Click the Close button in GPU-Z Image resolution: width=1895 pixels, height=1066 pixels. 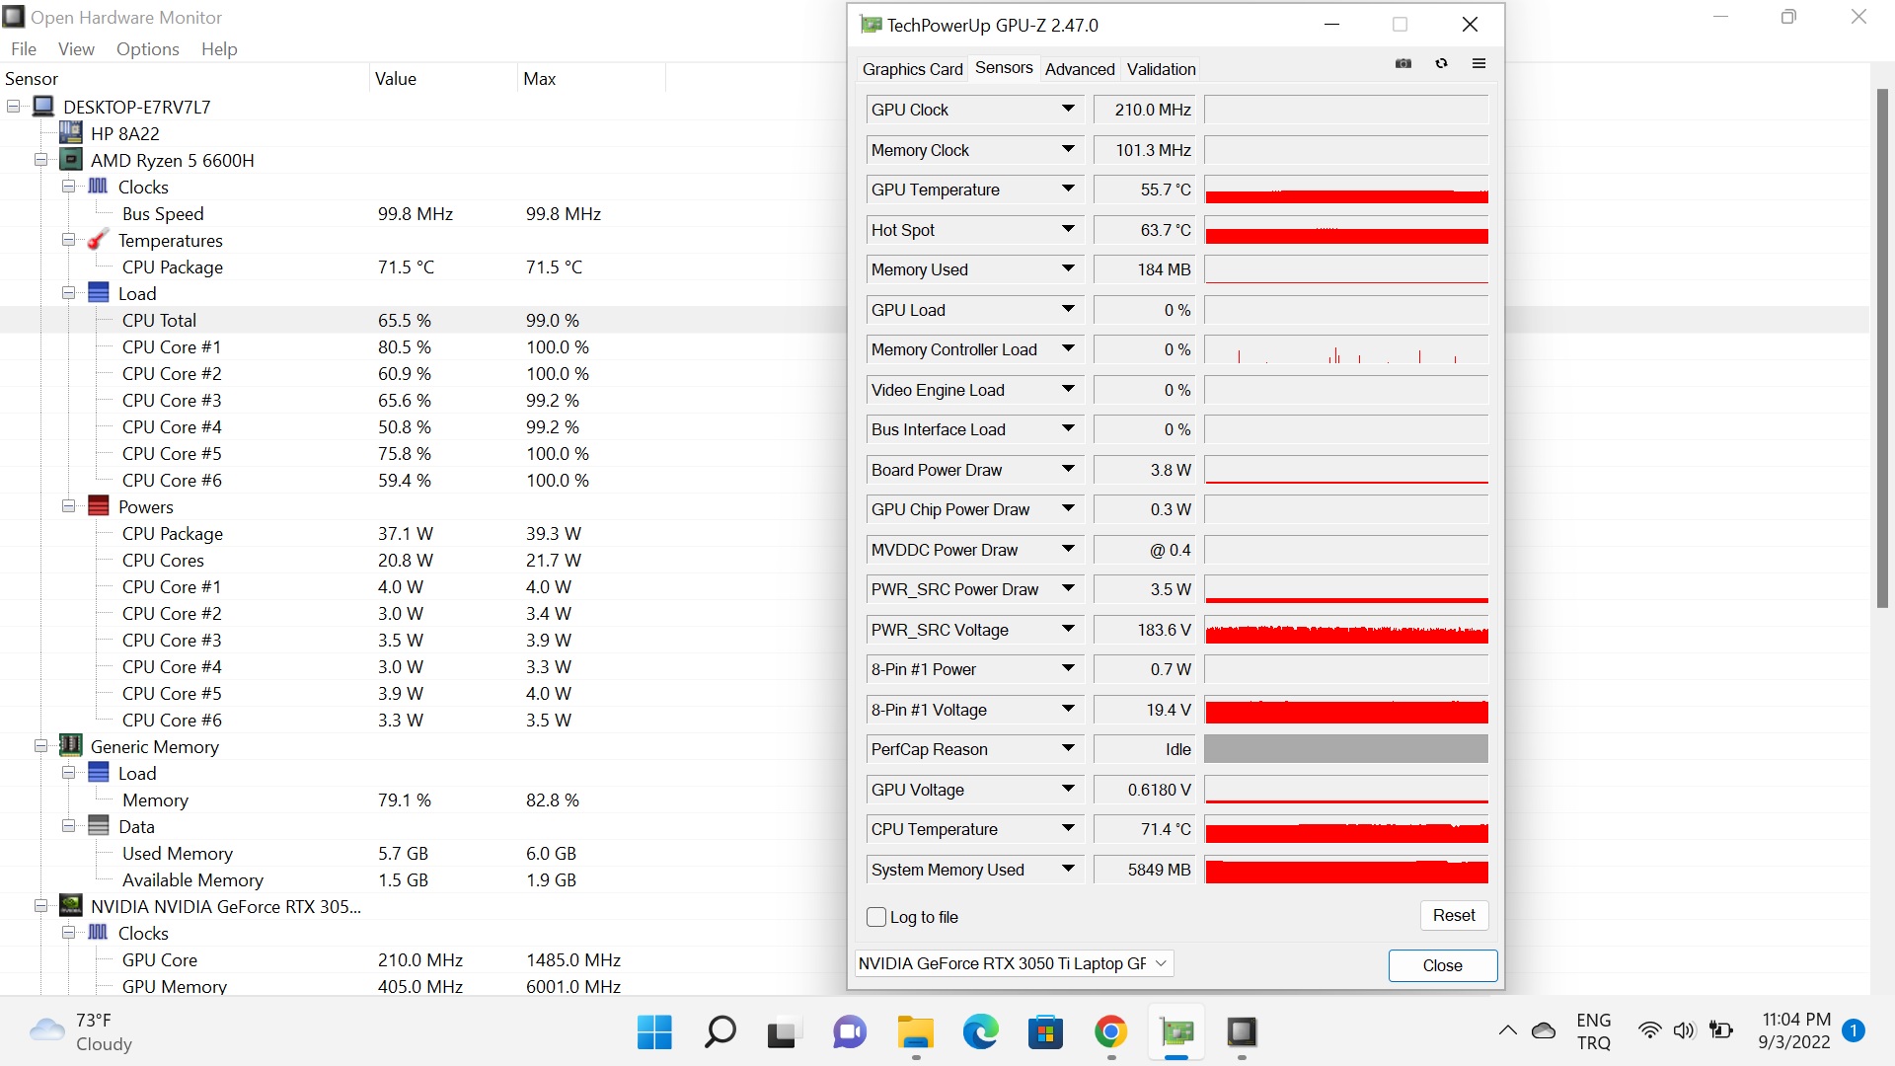(x=1442, y=965)
